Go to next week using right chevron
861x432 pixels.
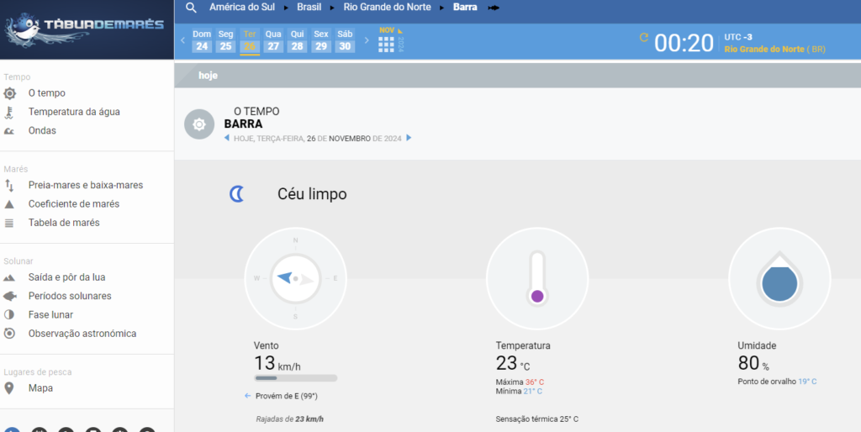pyautogui.click(x=367, y=40)
